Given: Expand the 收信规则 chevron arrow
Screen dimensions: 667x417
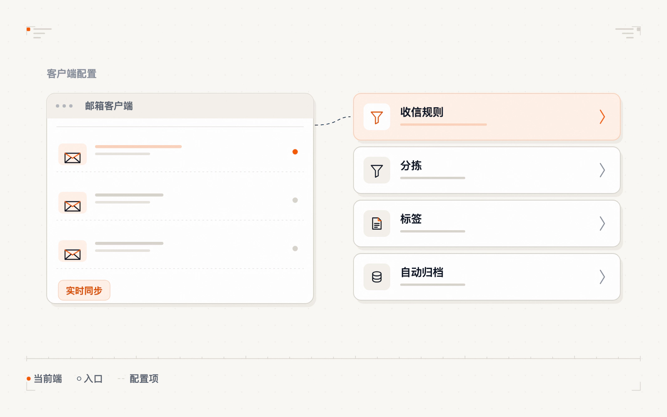Looking at the screenshot, I should [x=602, y=117].
